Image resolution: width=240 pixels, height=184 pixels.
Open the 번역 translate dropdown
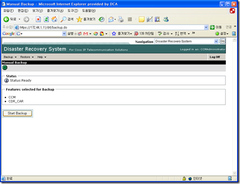coord(182,34)
